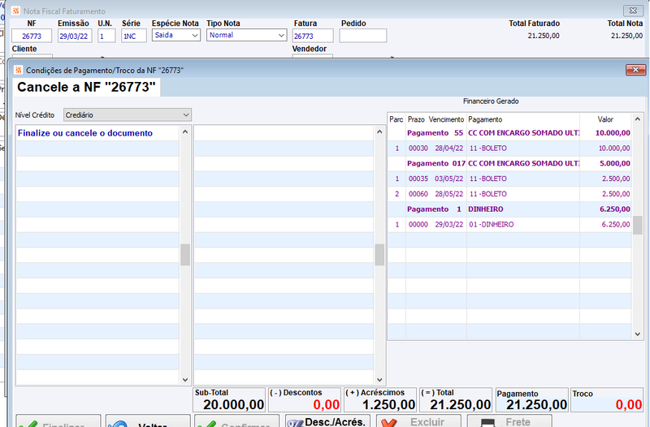Click the Prazo column header
Image resolution: width=650 pixels, height=427 pixels.
pos(416,119)
